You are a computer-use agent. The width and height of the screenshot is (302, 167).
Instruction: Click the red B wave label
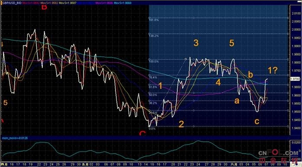(x=44, y=7)
